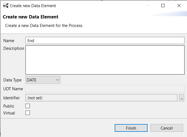Viewport: 187px width, 137px height.
Task: Click inside the Description text area
Action: coord(105,60)
